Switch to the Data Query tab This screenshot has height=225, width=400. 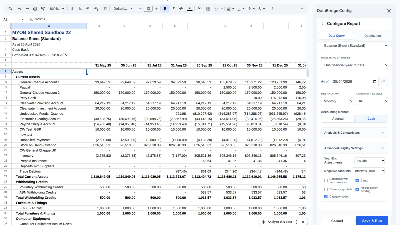pyautogui.click(x=336, y=36)
